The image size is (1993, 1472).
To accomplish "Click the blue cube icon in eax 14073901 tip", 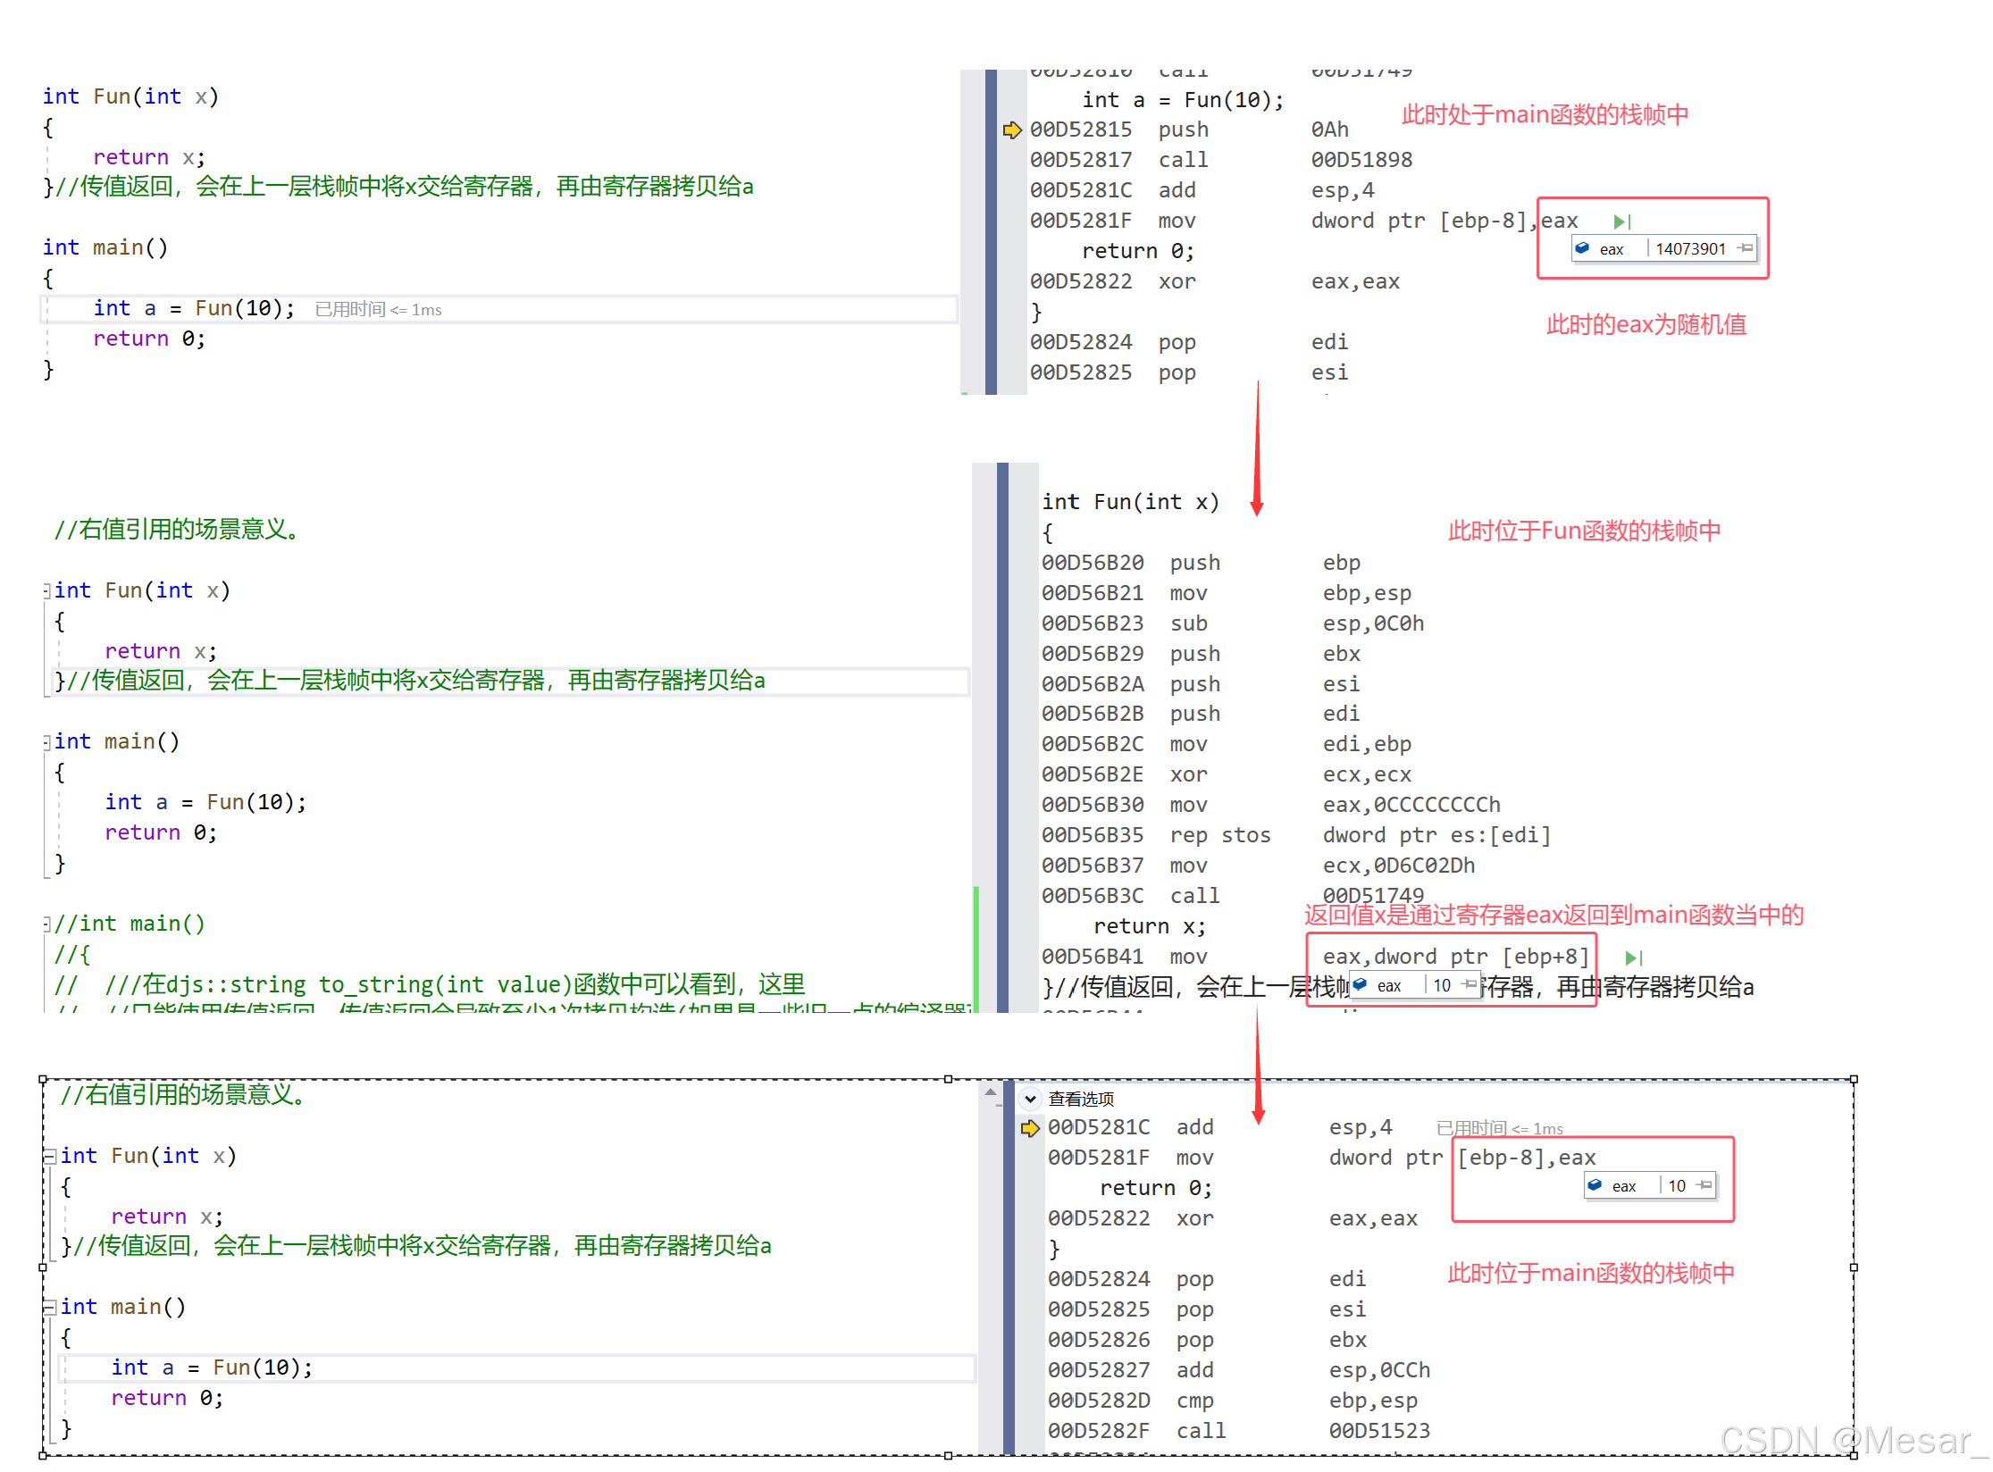I will coord(1582,248).
